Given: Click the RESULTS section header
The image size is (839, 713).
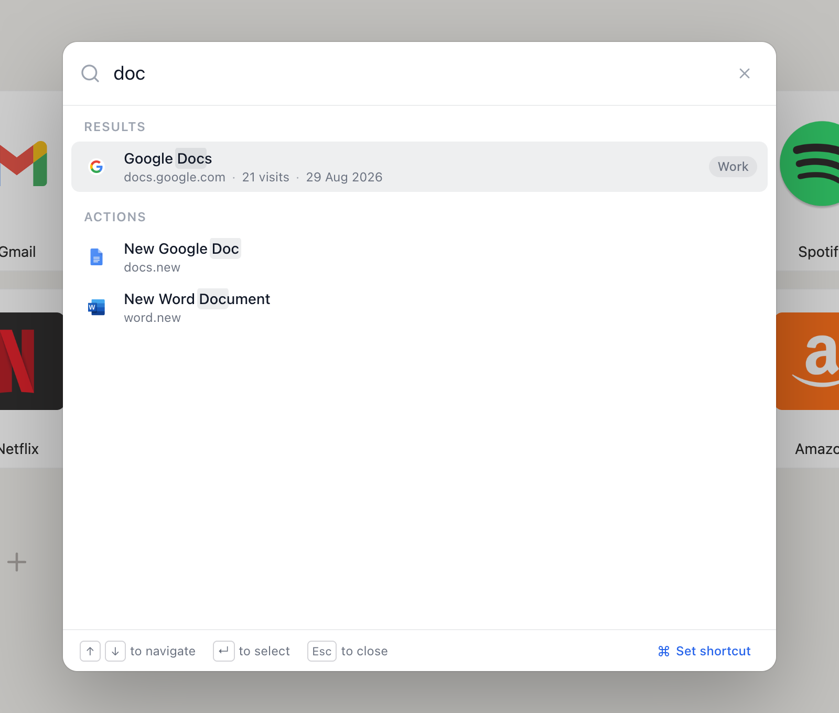Looking at the screenshot, I should tap(115, 127).
